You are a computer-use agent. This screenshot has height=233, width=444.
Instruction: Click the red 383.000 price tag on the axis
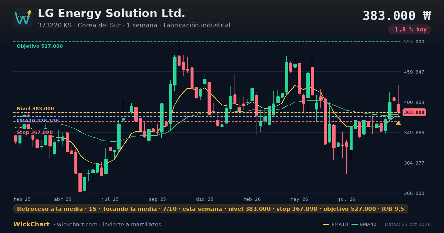(414, 112)
